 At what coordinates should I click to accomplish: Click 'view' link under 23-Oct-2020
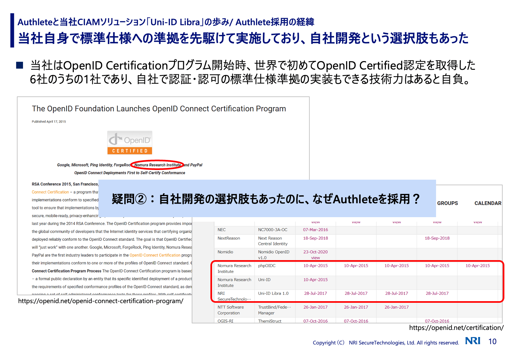315,258
